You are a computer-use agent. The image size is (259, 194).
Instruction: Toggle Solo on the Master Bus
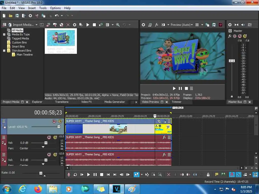tap(245, 36)
